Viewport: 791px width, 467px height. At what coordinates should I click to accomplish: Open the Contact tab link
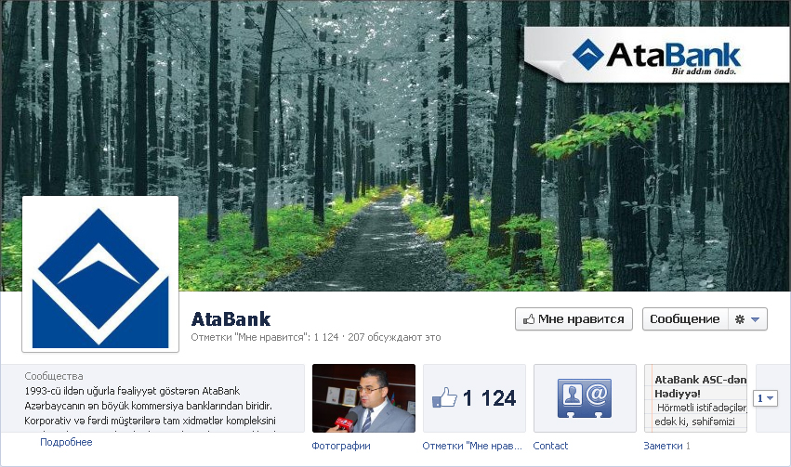coord(550,446)
